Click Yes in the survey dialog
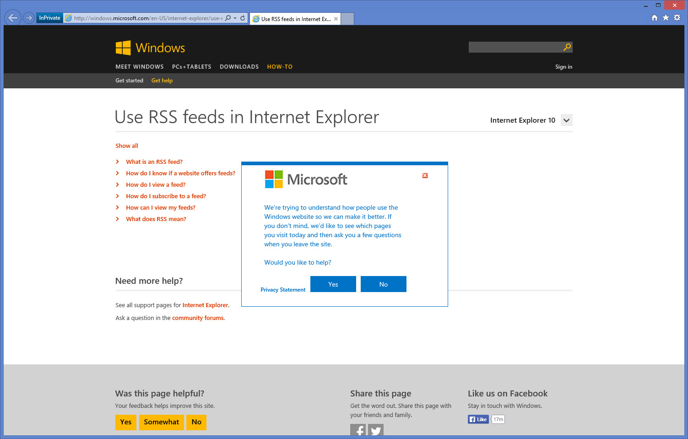The height and width of the screenshot is (439, 688). pos(333,284)
